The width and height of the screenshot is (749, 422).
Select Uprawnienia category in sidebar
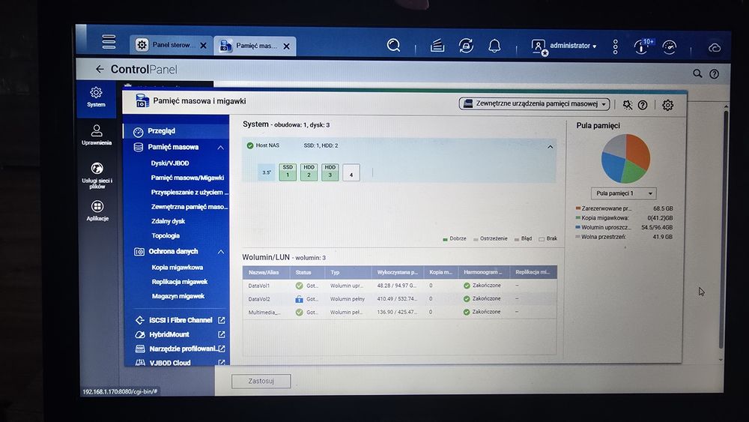click(96, 135)
